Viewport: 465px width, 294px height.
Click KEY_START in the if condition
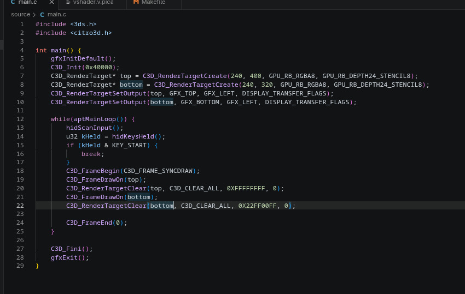pyautogui.click(x=129, y=145)
